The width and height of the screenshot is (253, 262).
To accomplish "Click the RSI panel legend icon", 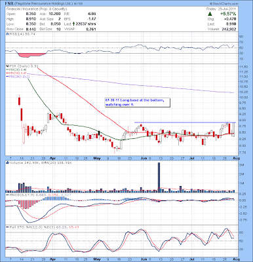I will [x=7, y=34].
